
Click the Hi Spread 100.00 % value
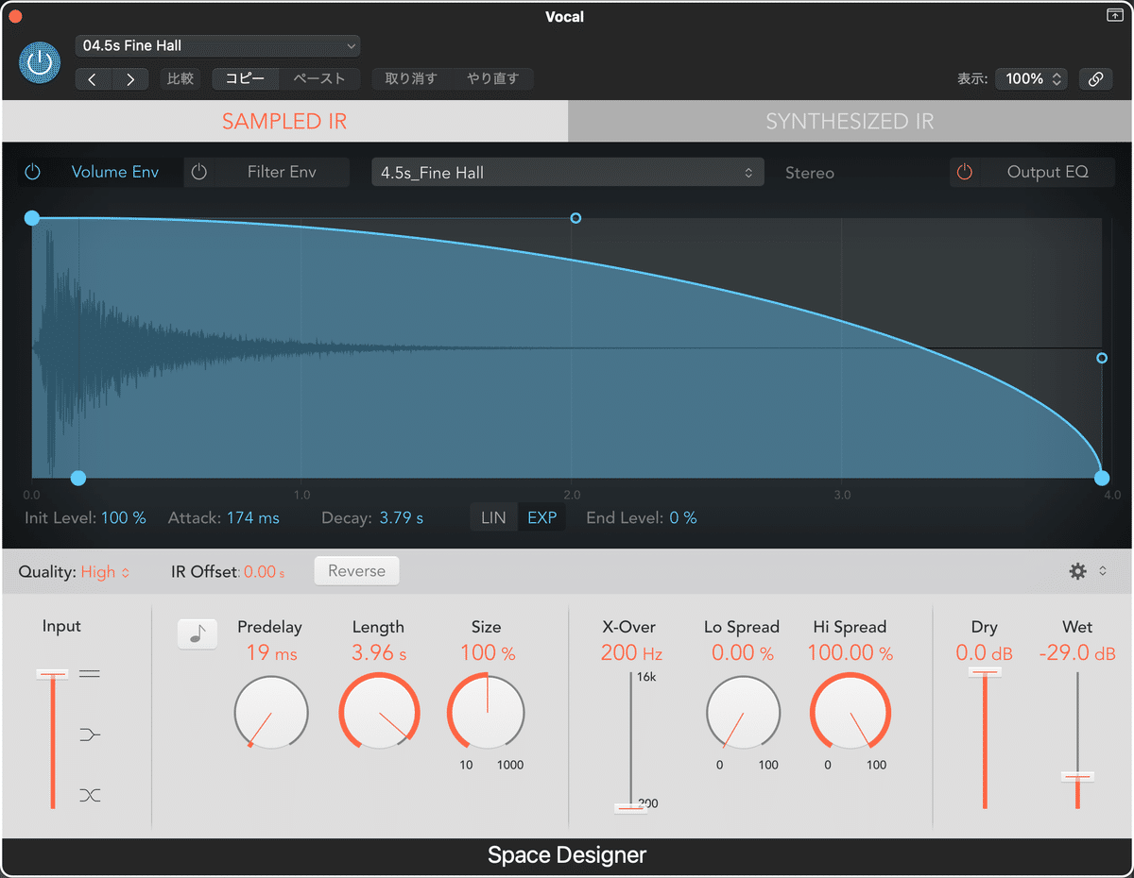850,652
